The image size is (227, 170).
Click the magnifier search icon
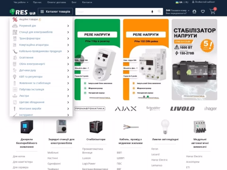[x=159, y=11]
